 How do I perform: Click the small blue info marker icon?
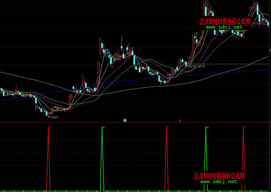[125, 120]
